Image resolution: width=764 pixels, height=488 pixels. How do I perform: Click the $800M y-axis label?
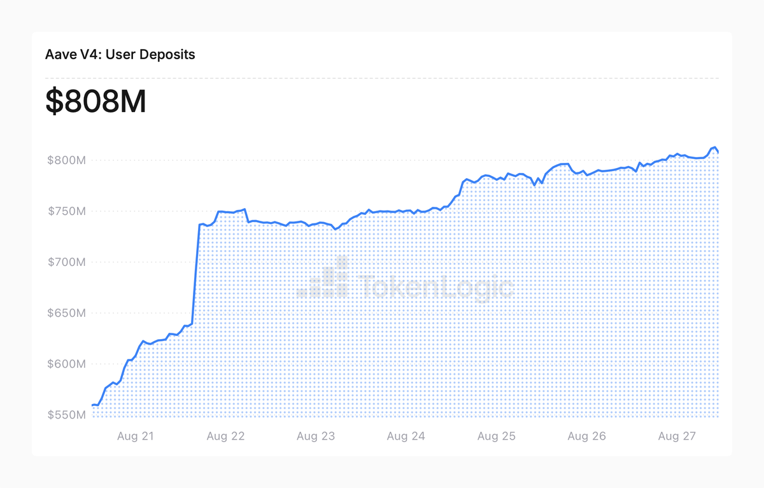(x=67, y=160)
